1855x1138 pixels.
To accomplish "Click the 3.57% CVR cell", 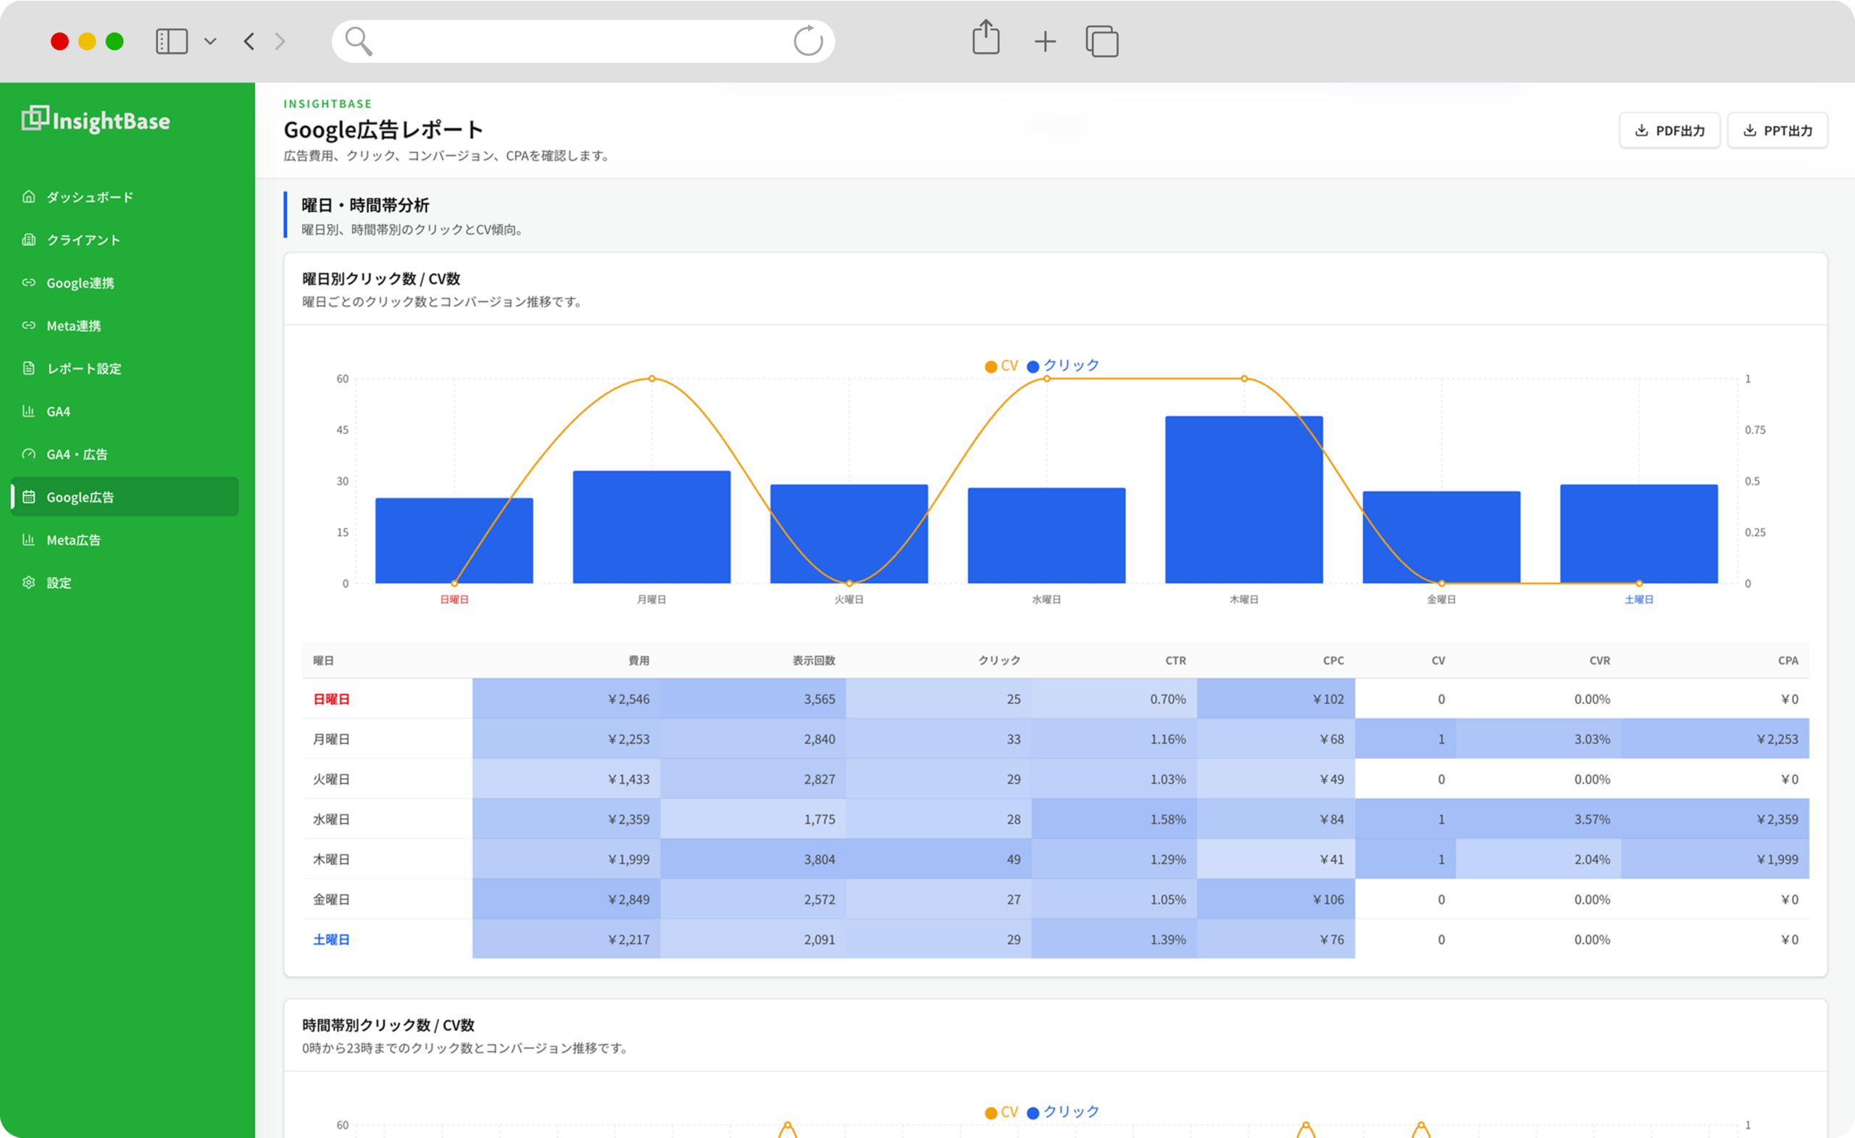I will [1538, 819].
